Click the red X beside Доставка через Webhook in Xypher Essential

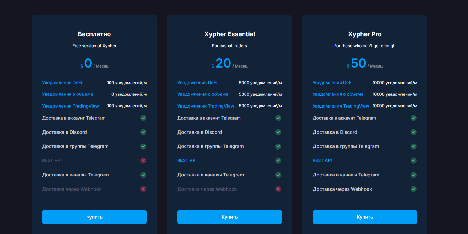tap(278, 189)
